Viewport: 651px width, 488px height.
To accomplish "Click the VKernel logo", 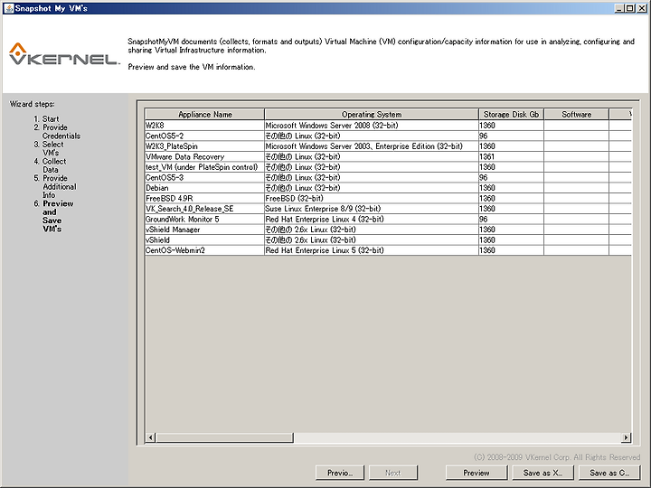I will [x=64, y=54].
